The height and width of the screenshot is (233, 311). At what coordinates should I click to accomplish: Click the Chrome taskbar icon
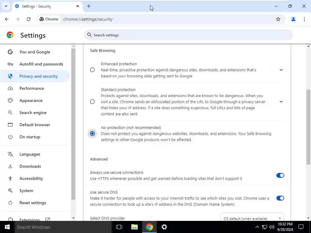point(149,227)
